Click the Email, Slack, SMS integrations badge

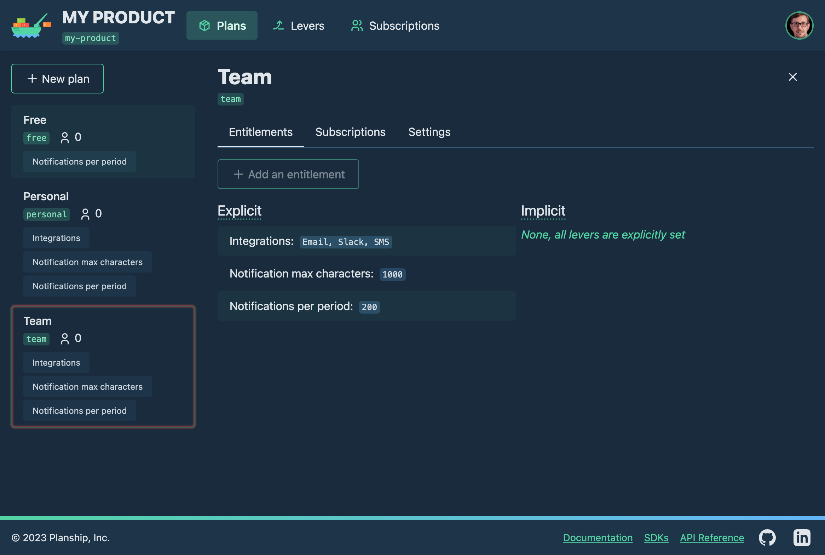(x=345, y=241)
